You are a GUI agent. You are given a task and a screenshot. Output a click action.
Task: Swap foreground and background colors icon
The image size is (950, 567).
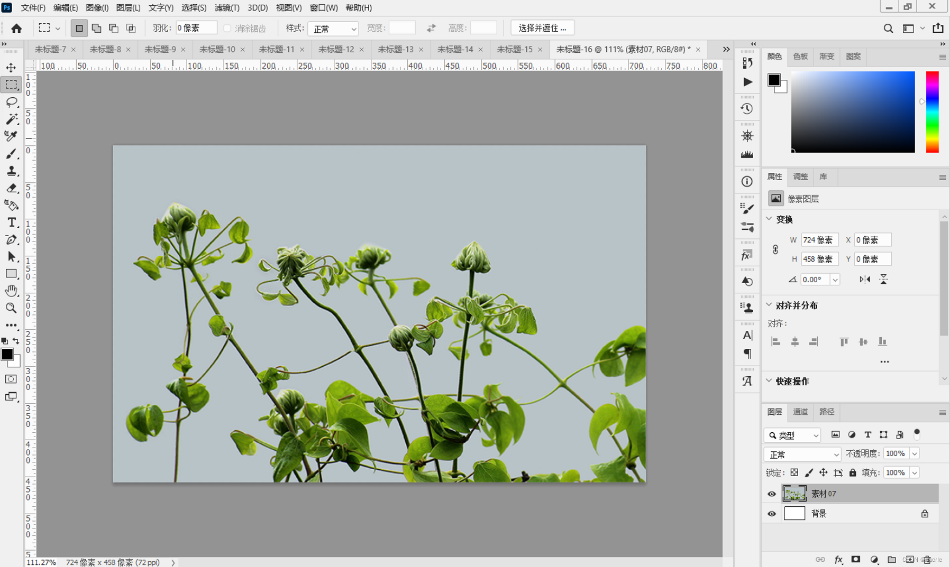point(16,341)
